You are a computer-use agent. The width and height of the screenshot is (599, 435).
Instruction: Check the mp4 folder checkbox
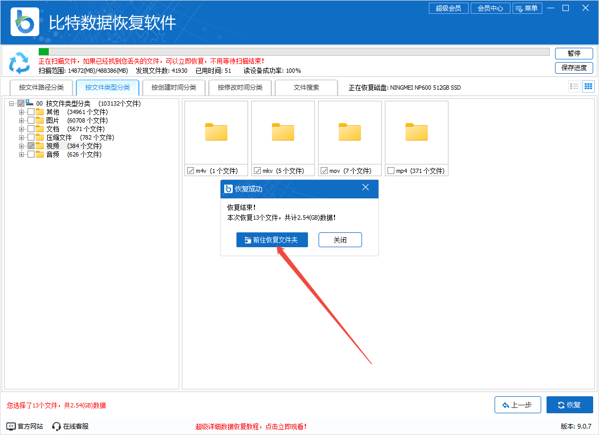[x=391, y=170]
